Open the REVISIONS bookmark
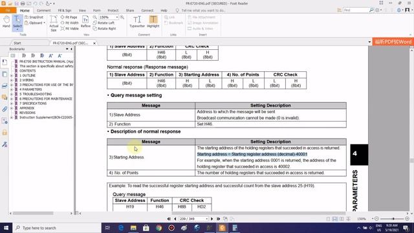This screenshot has width=414, height=233. [x=27, y=113]
